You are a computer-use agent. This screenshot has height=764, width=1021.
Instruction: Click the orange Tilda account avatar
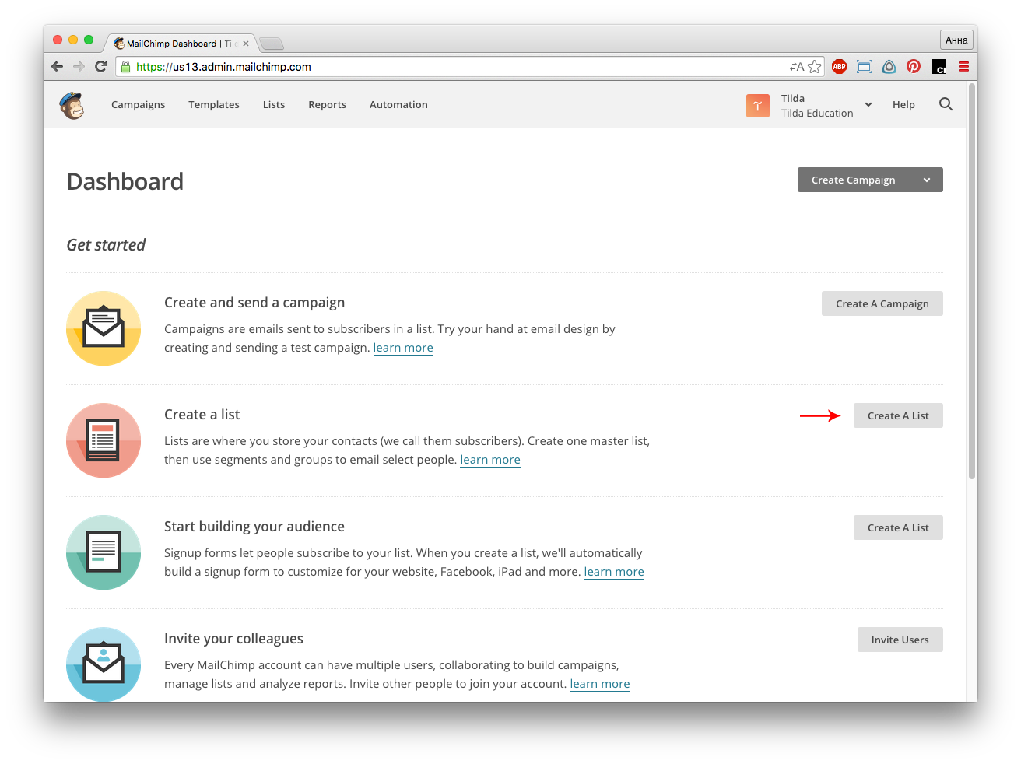pyautogui.click(x=757, y=105)
